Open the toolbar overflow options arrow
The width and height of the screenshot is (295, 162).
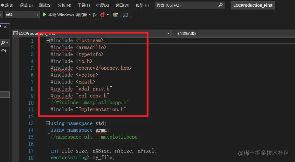[131, 16]
